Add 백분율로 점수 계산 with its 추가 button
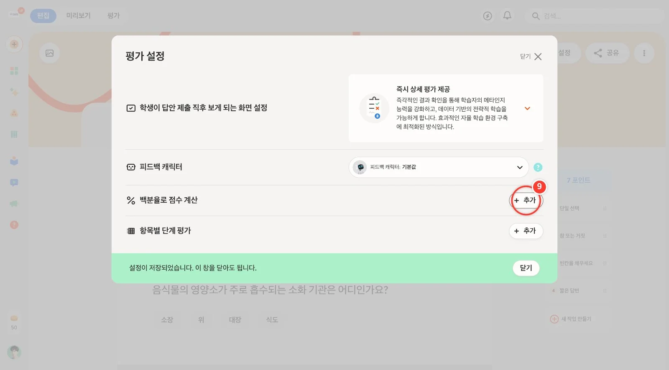Screen dimensions: 669x370 [x=526, y=200]
